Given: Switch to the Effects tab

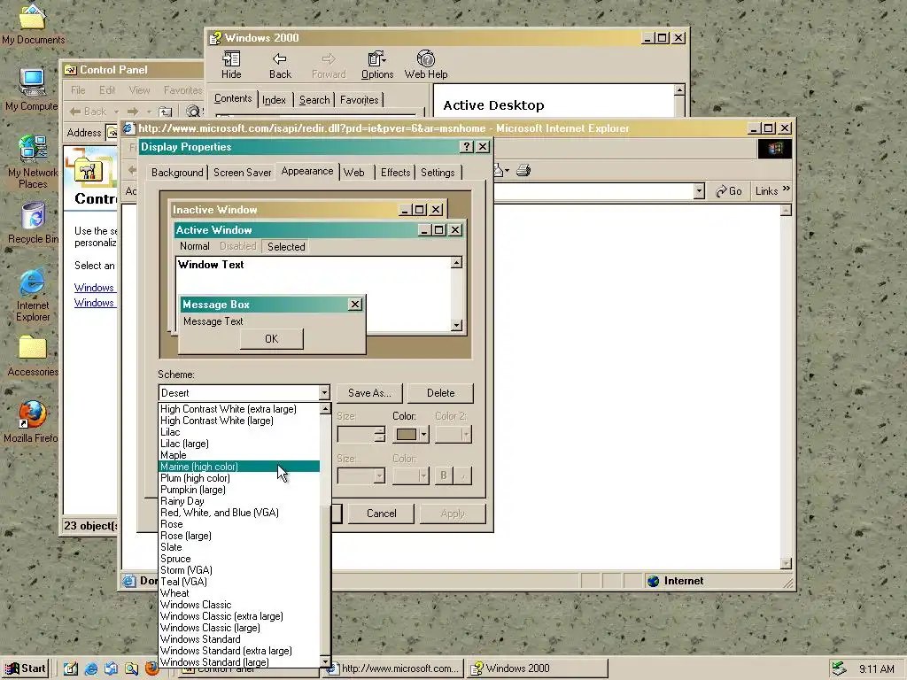Looking at the screenshot, I should (x=395, y=173).
